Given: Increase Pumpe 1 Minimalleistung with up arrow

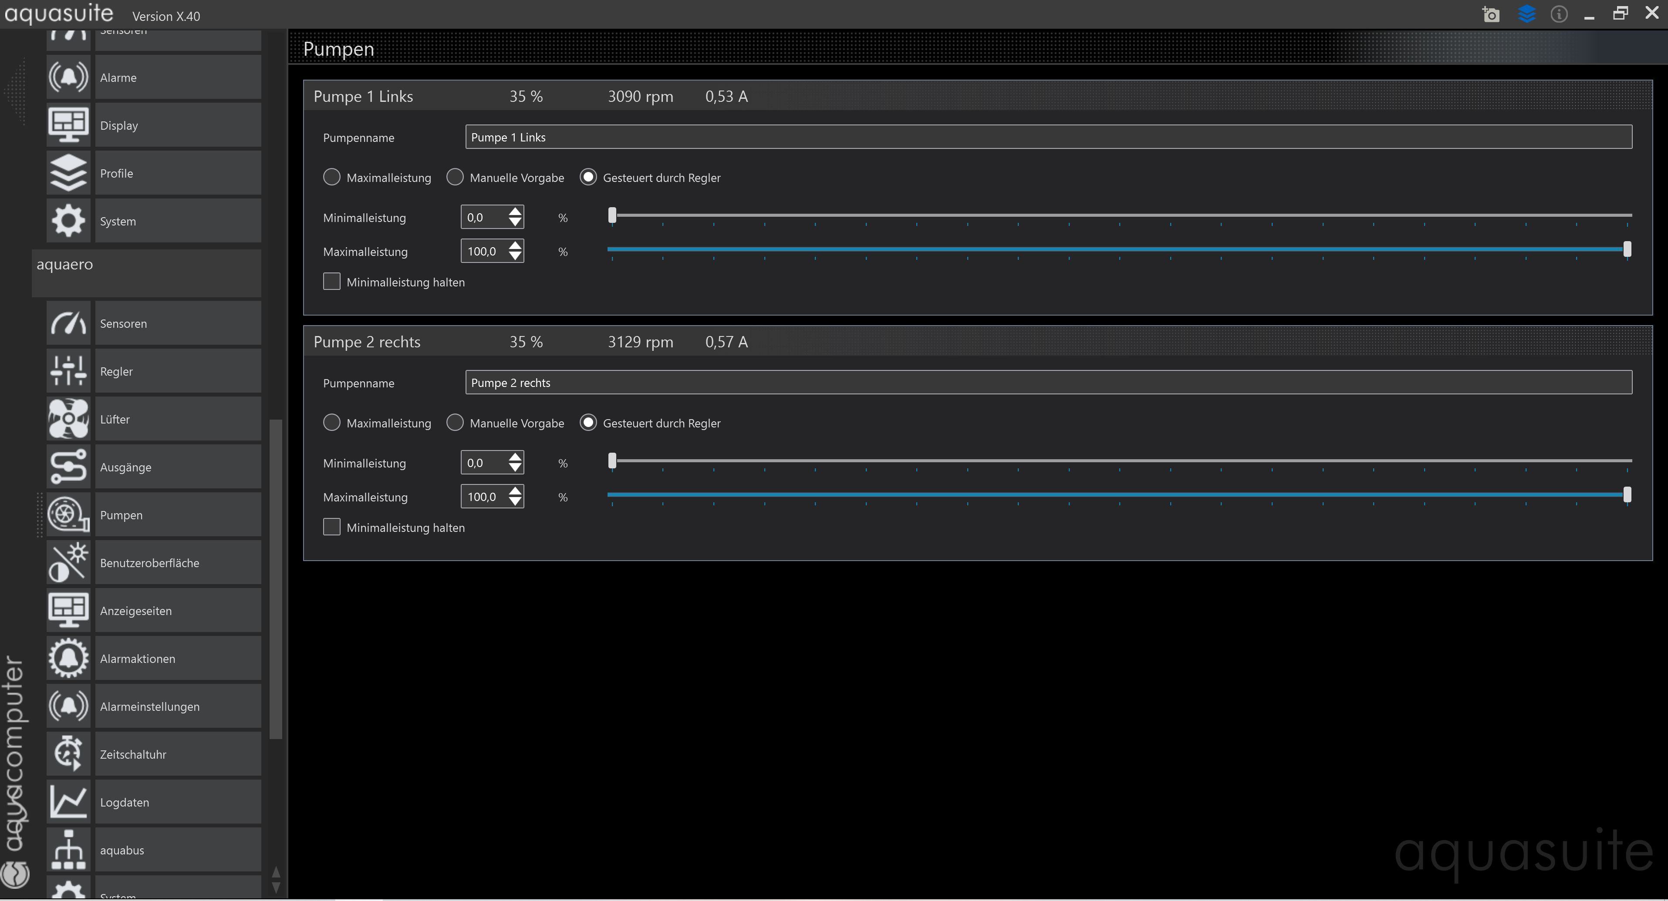Looking at the screenshot, I should pos(515,211).
